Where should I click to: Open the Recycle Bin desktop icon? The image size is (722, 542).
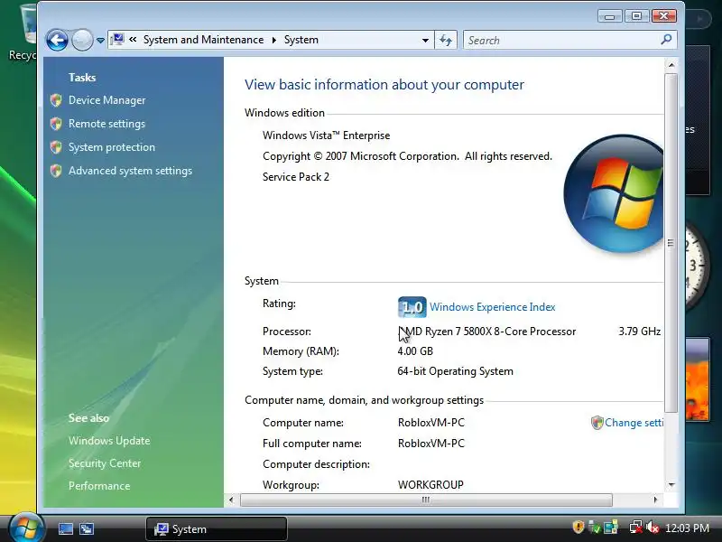(22, 33)
